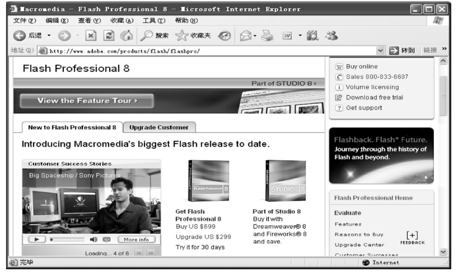This screenshot has height=272, width=457.
Task: Click the vertical scrollbar down arrow
Action: pyautogui.click(x=443, y=252)
